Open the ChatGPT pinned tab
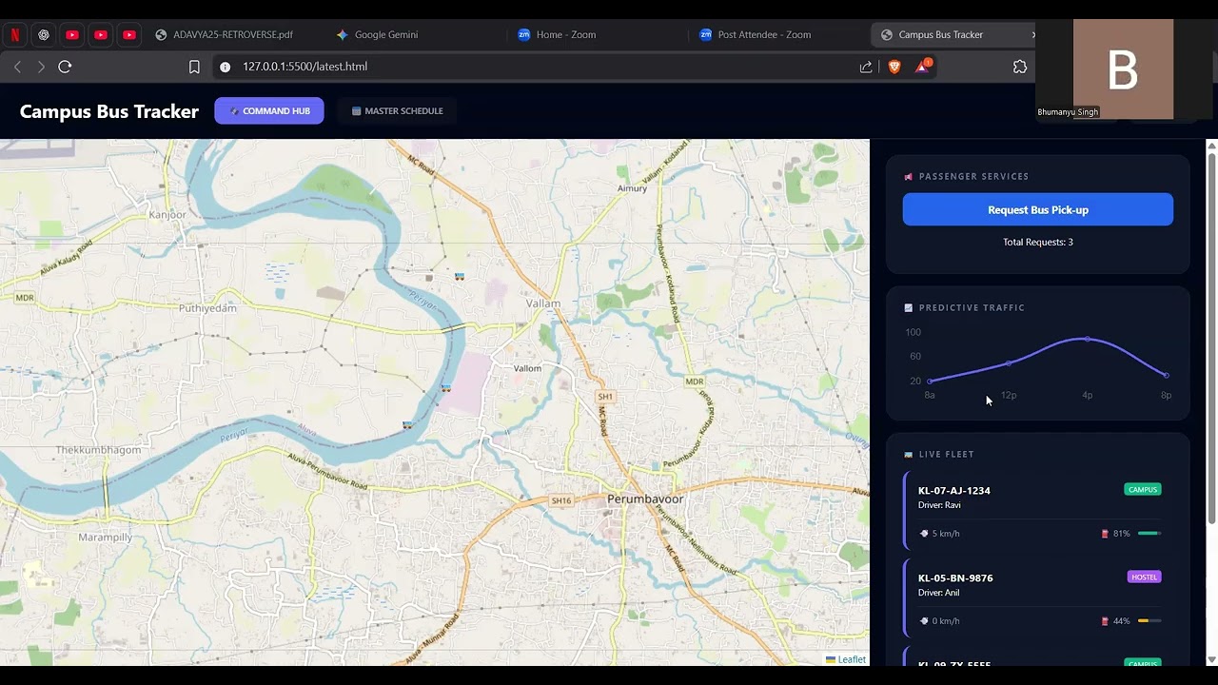The image size is (1218, 685). 44,34
